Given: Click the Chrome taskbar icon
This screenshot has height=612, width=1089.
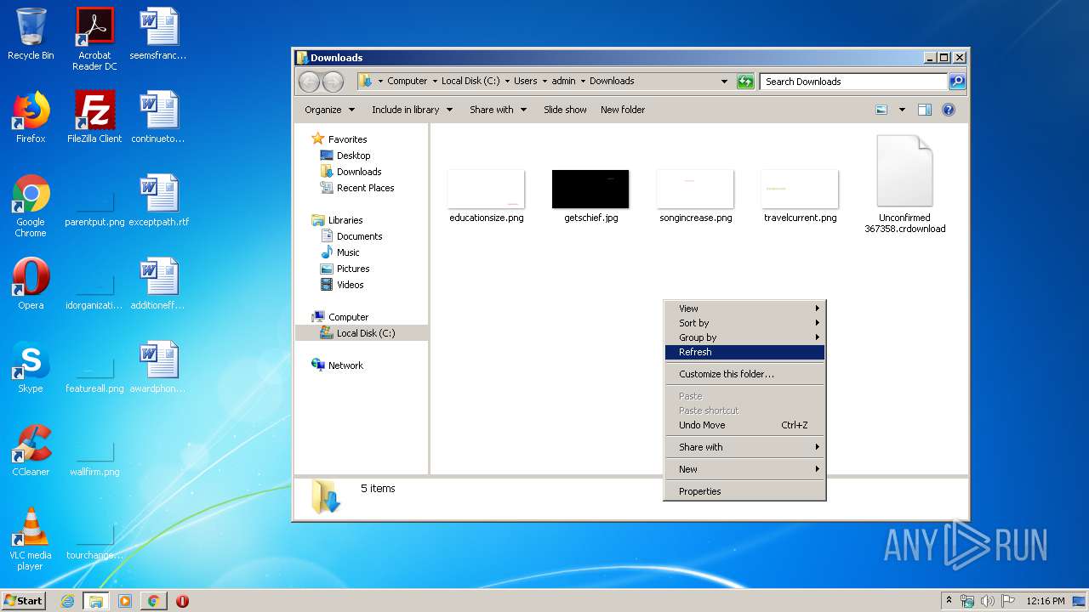Looking at the screenshot, I should 154,601.
